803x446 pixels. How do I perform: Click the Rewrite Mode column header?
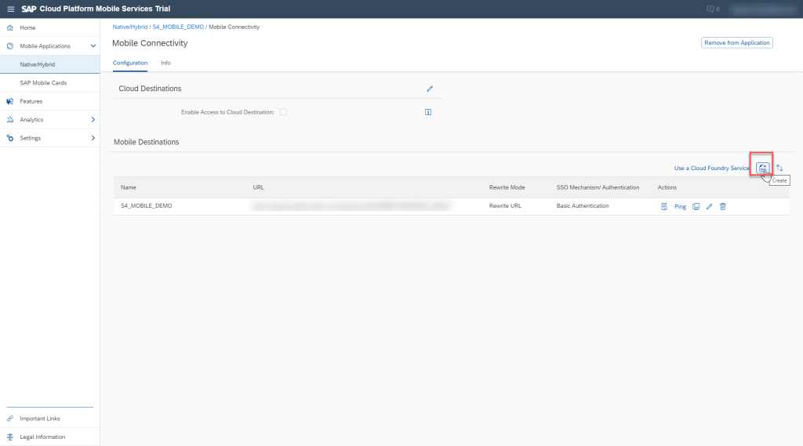pyautogui.click(x=507, y=187)
